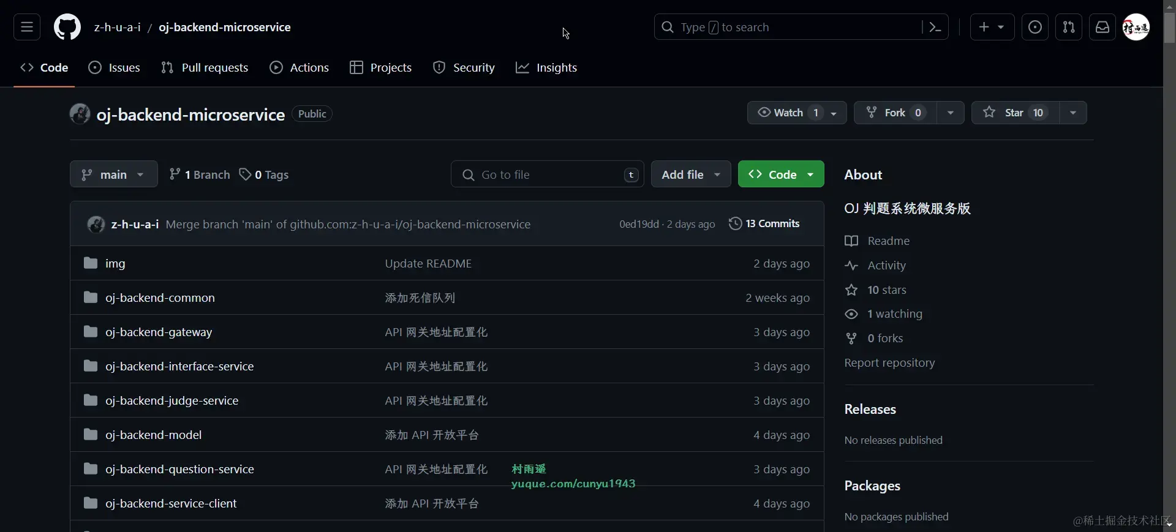Open the main branch selector dropdown
The width and height of the screenshot is (1176, 532).
(x=114, y=174)
